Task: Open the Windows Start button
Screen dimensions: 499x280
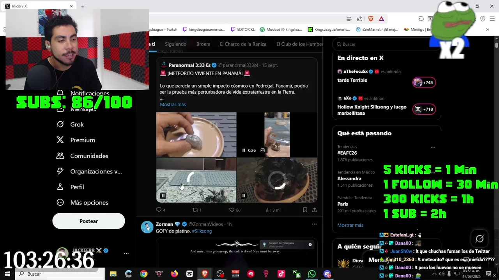Action: pos(7,274)
